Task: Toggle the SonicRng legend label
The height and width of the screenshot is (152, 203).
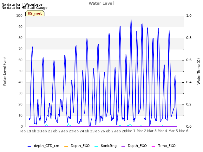Action: click(x=109, y=146)
